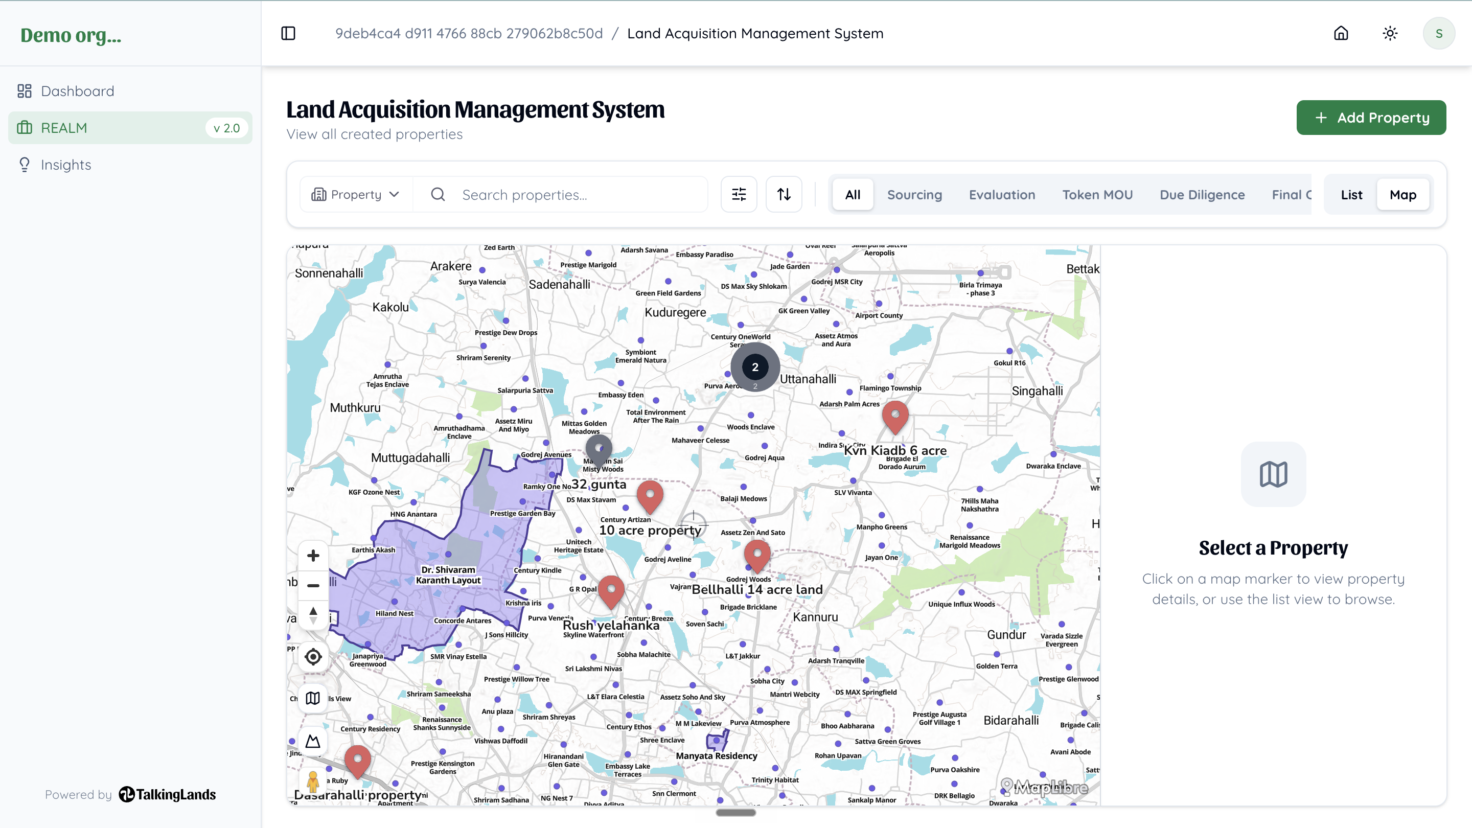1472x828 pixels.
Task: Click the Prestige Dew Drops map point
Action: coord(505,320)
